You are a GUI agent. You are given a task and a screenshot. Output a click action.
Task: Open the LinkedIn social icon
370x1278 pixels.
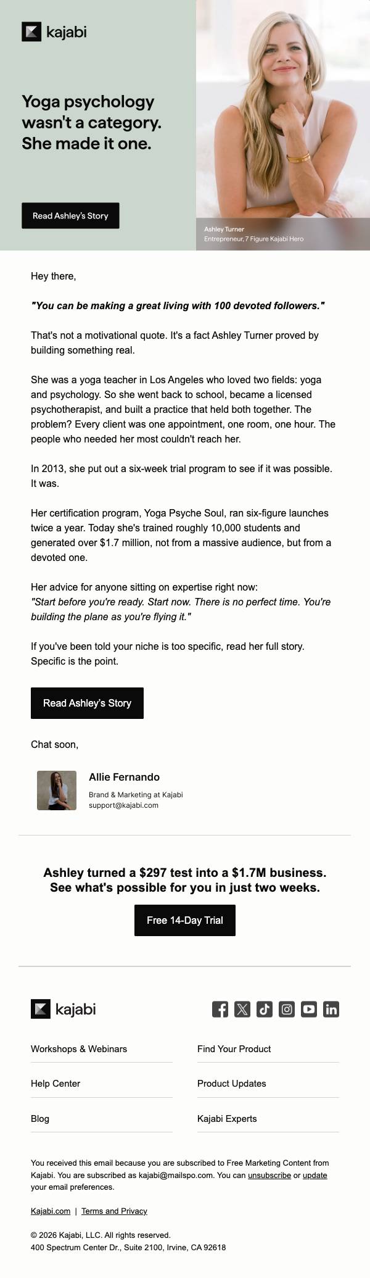point(331,1009)
